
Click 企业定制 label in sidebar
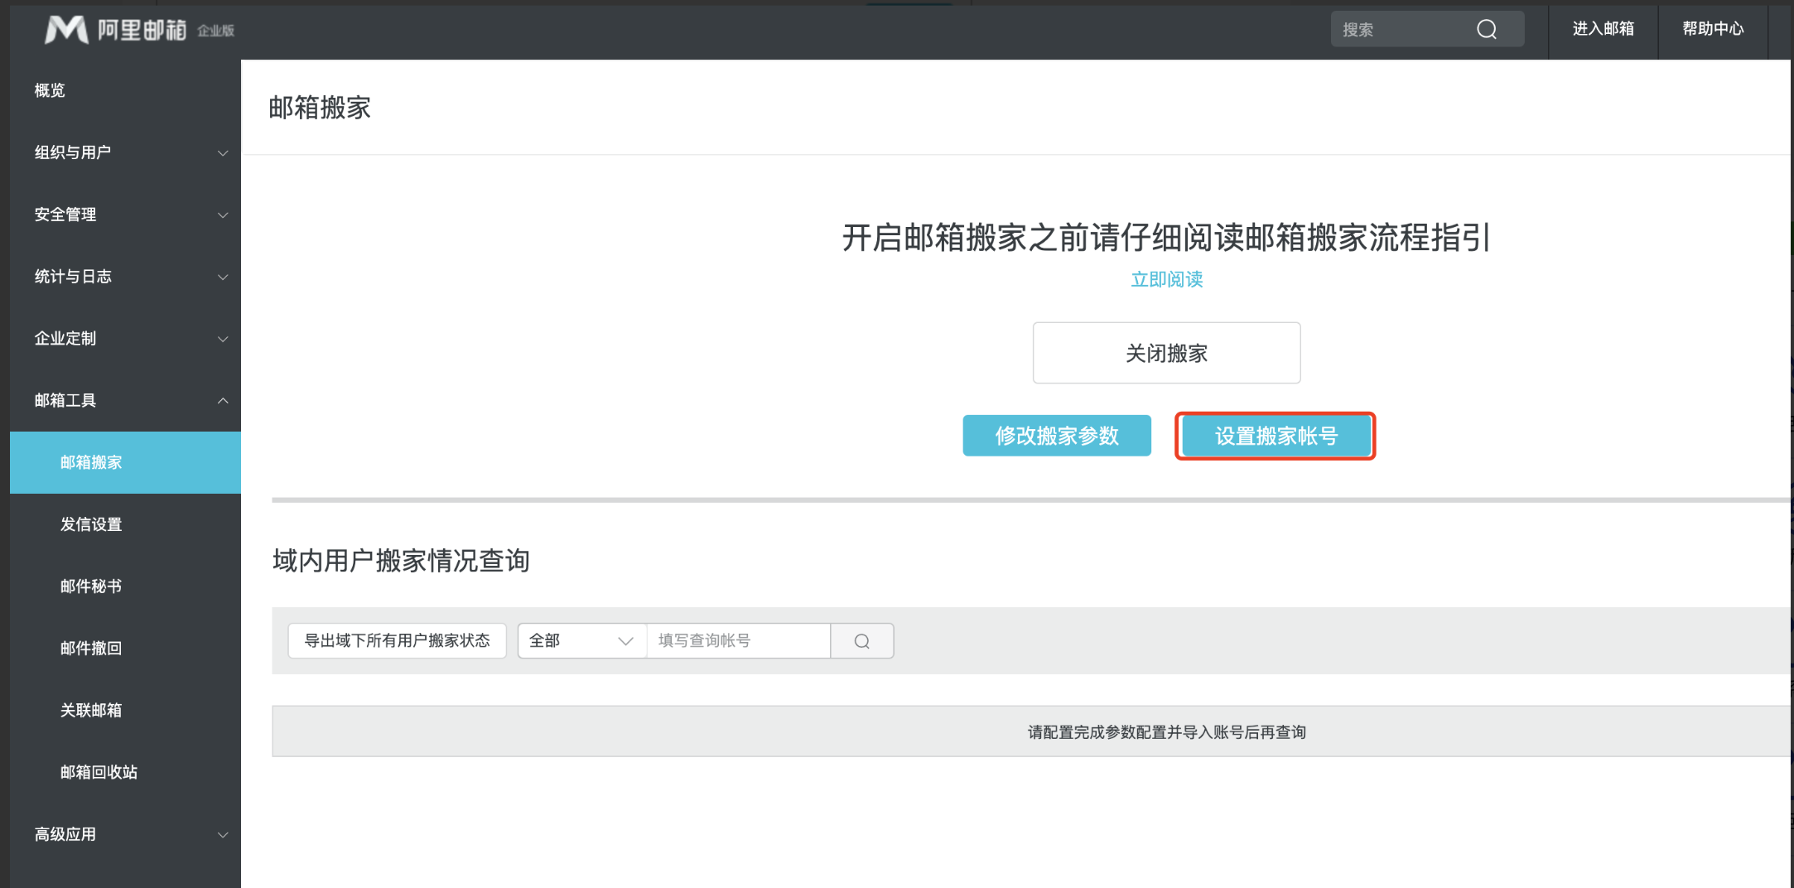click(65, 339)
